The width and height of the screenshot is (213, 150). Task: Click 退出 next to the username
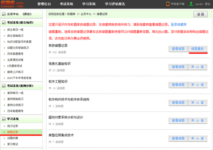tap(208, 4)
